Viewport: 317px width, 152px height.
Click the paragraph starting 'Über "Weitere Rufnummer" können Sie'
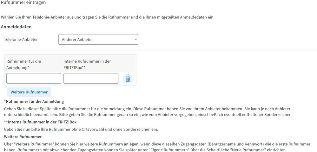tap(157, 147)
